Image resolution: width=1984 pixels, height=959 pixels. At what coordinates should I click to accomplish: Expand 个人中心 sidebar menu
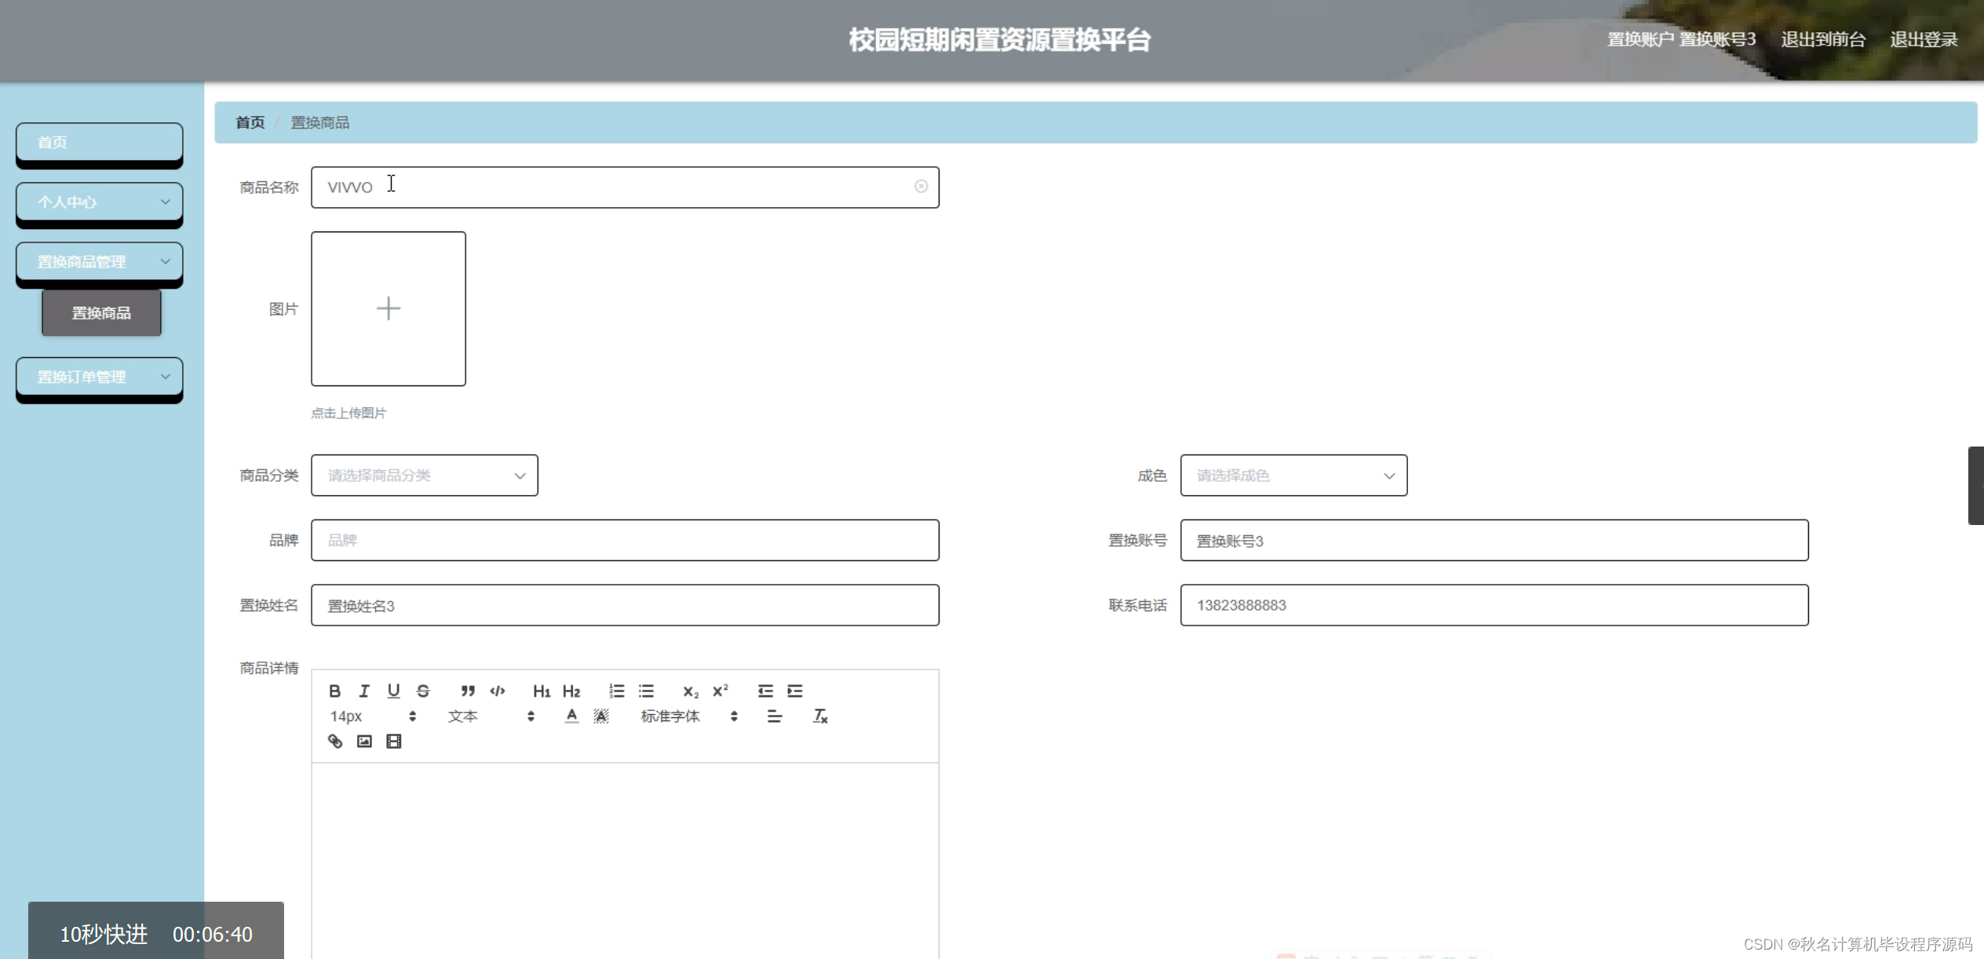[100, 202]
